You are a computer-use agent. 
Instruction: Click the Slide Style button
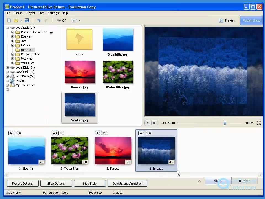[90, 184]
